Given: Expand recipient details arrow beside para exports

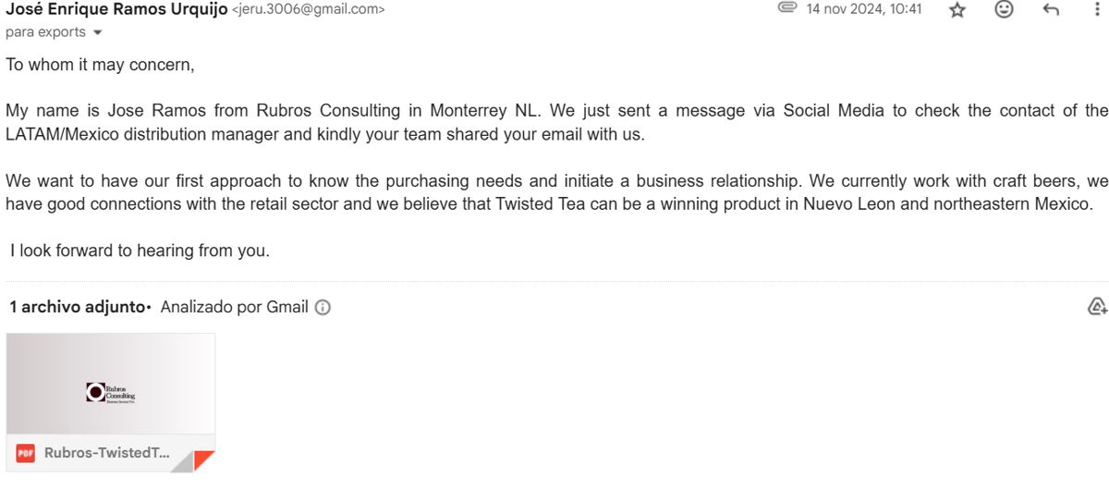Looking at the screenshot, I should point(98,32).
